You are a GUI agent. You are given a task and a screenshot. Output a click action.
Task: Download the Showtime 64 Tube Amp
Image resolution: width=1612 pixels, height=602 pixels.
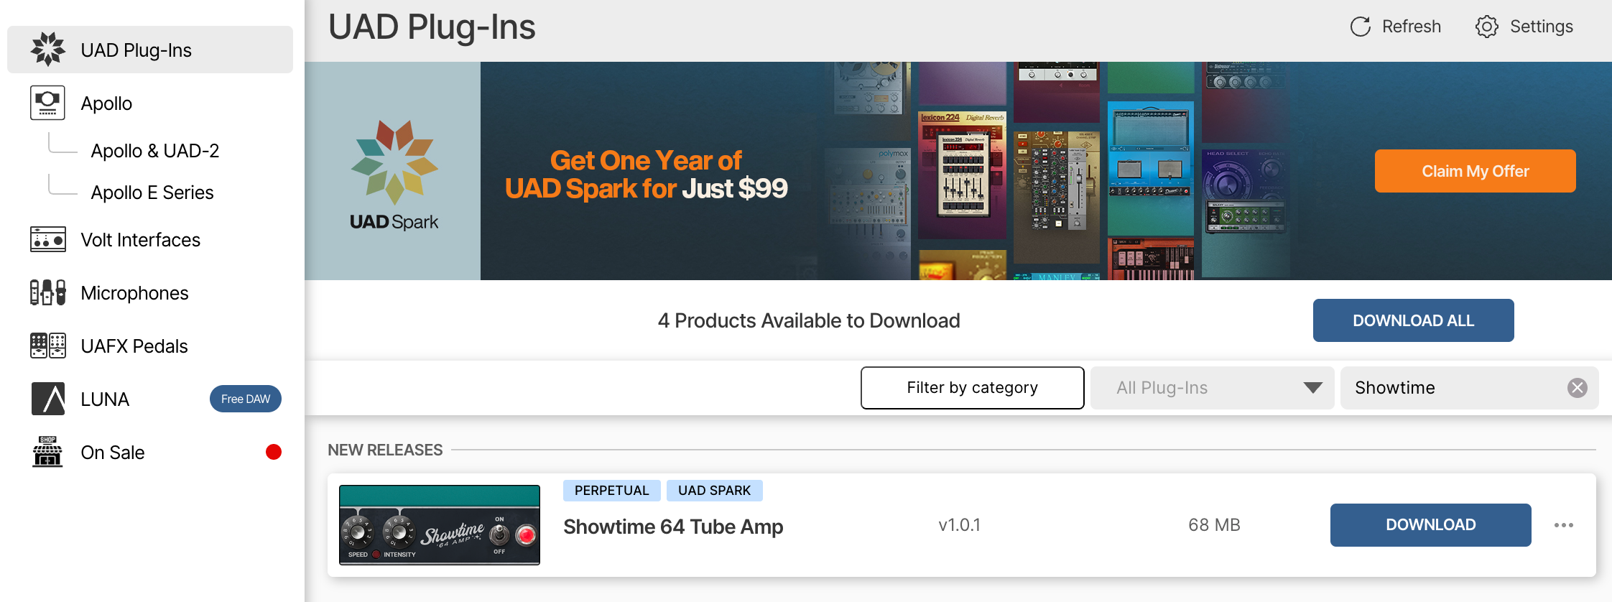point(1430,525)
